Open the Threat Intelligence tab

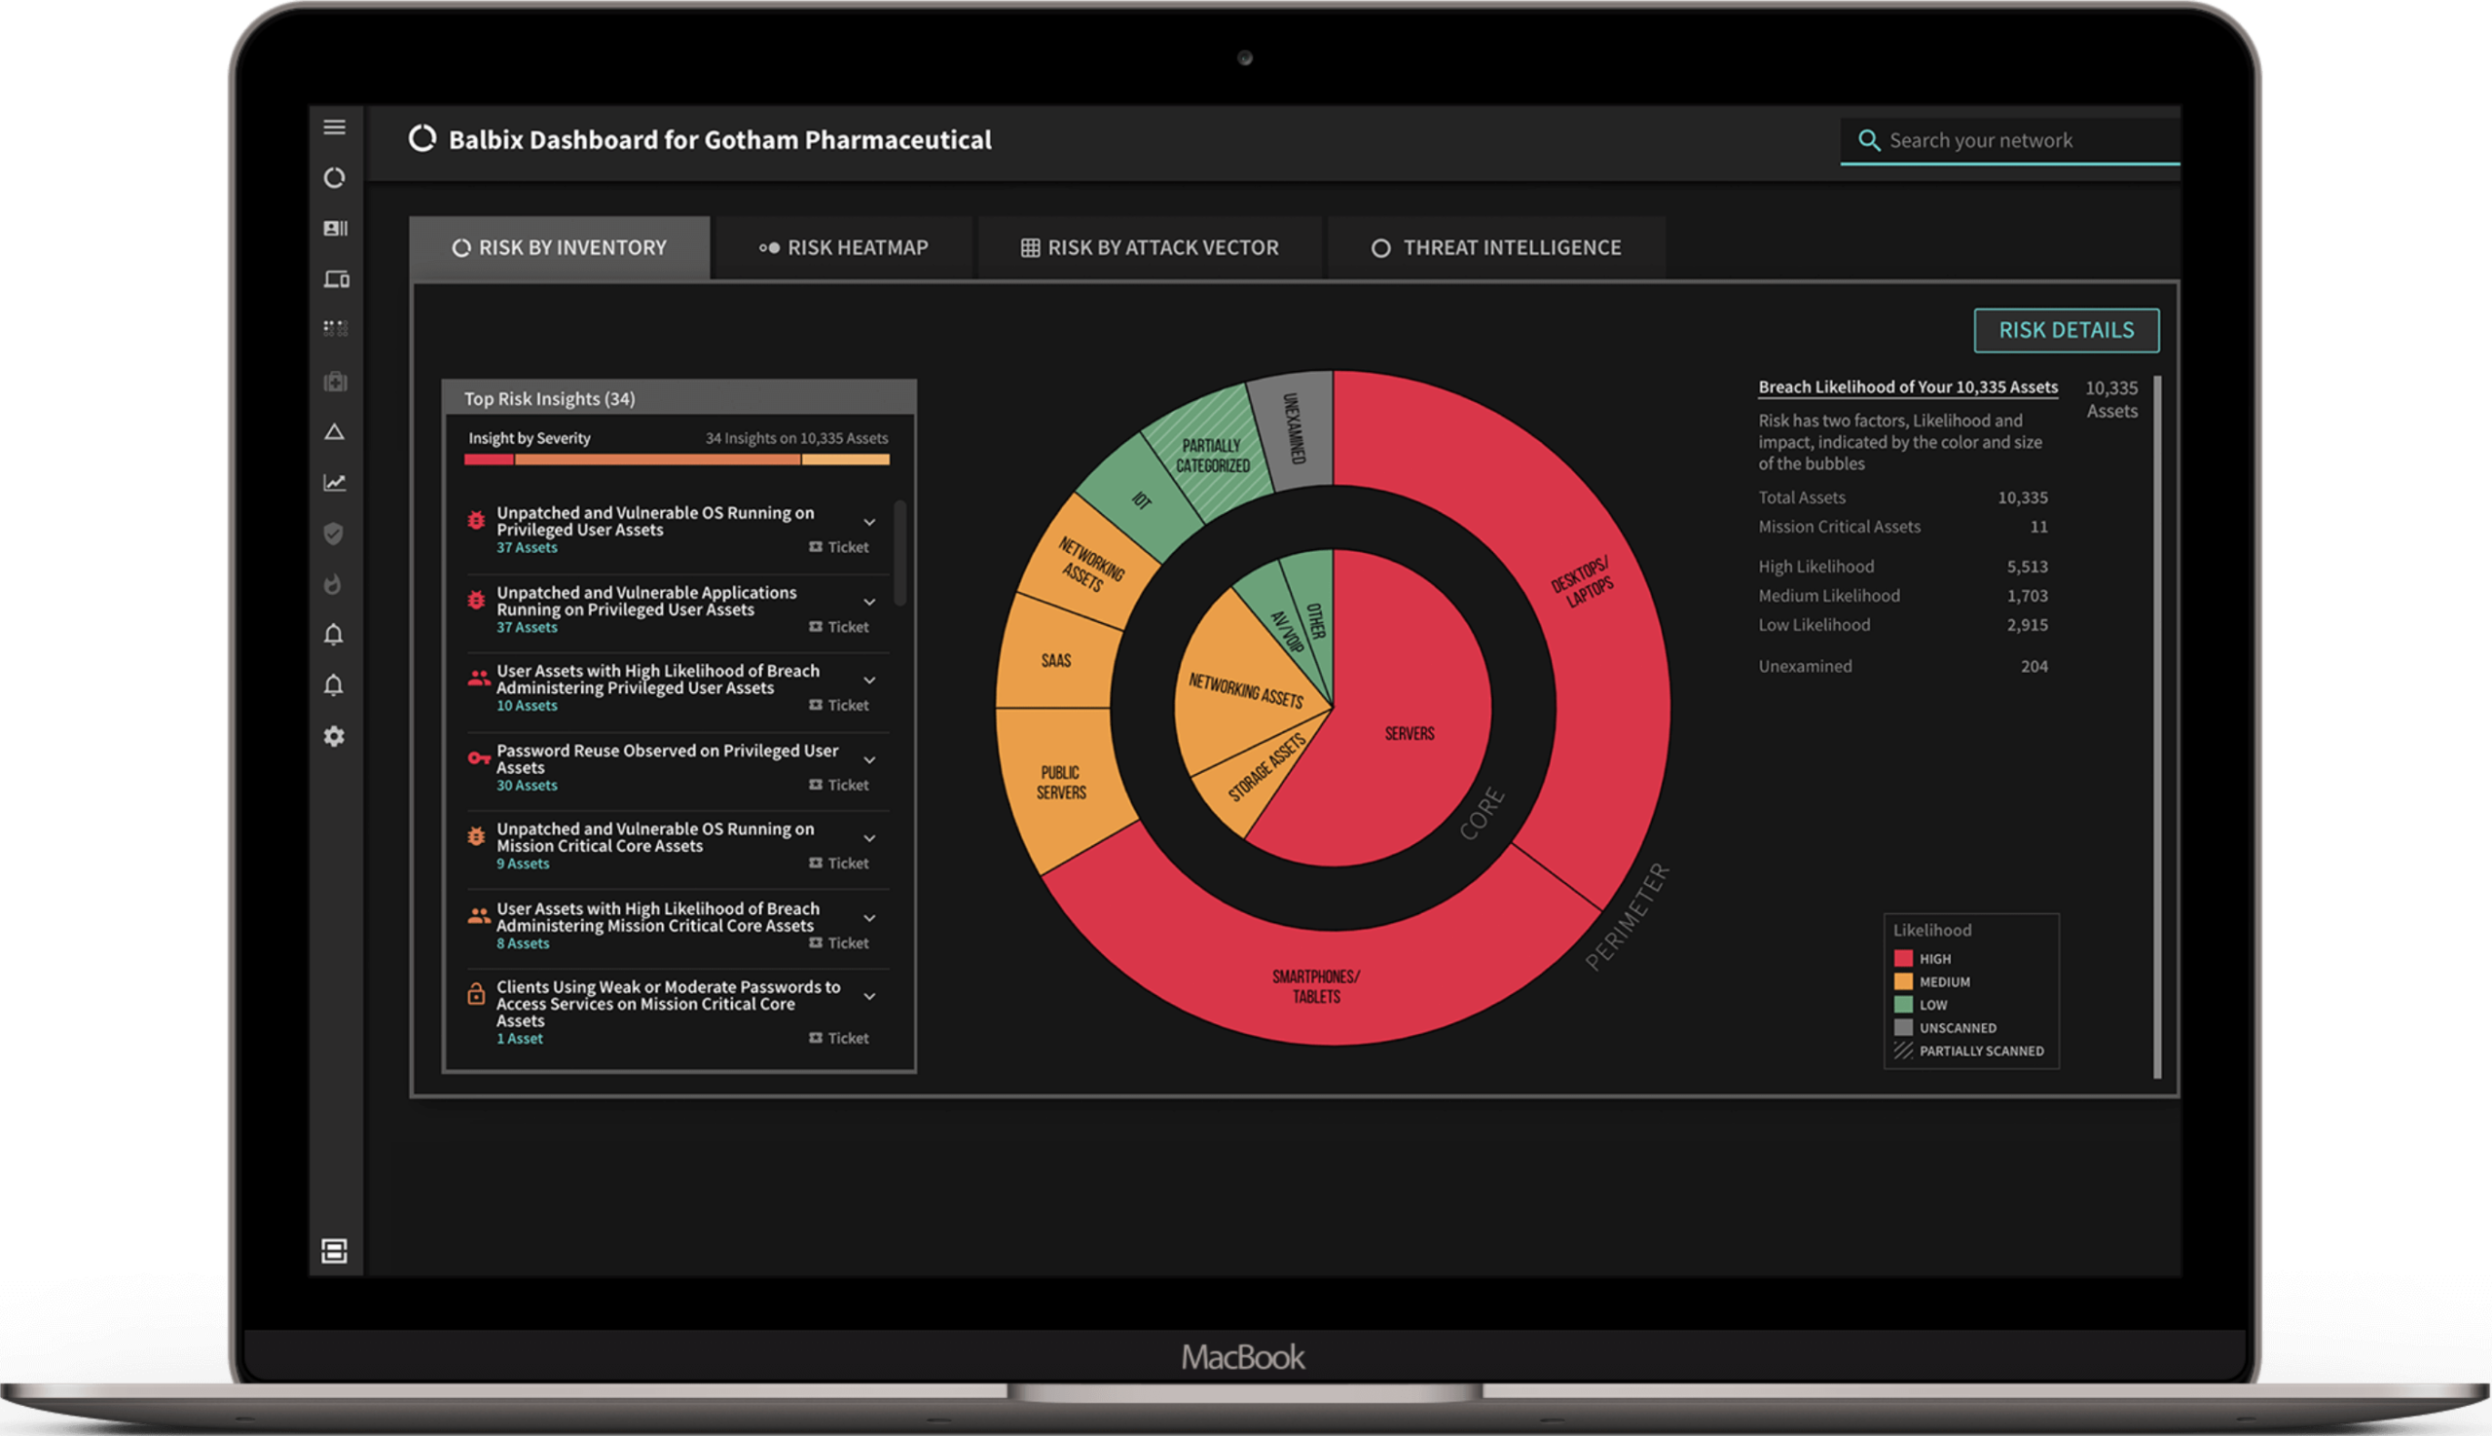[x=1496, y=247]
